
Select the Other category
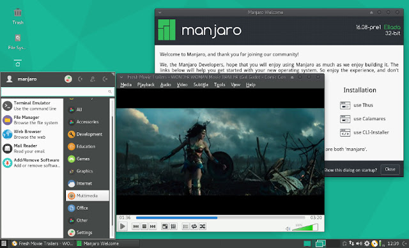[x=87, y=220]
